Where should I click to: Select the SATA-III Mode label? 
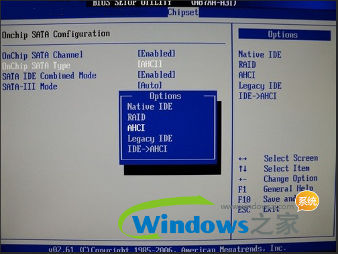(x=30, y=86)
